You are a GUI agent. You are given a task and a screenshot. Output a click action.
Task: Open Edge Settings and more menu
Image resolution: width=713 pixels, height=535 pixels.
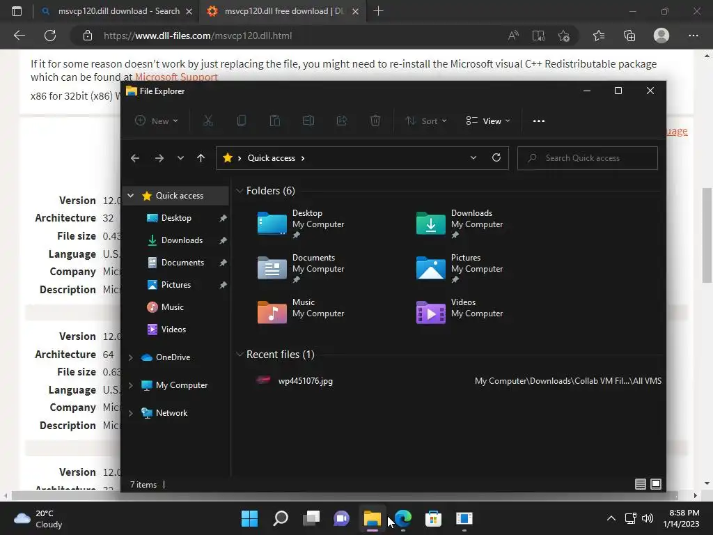(694, 36)
